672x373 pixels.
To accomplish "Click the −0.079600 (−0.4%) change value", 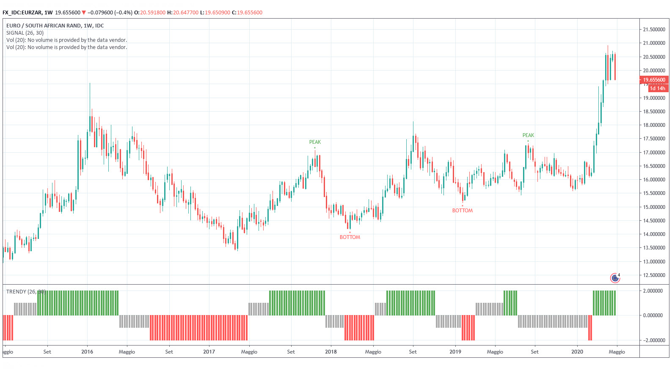I will pos(110,12).
